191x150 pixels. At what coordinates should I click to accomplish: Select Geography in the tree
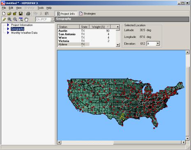(18, 29)
